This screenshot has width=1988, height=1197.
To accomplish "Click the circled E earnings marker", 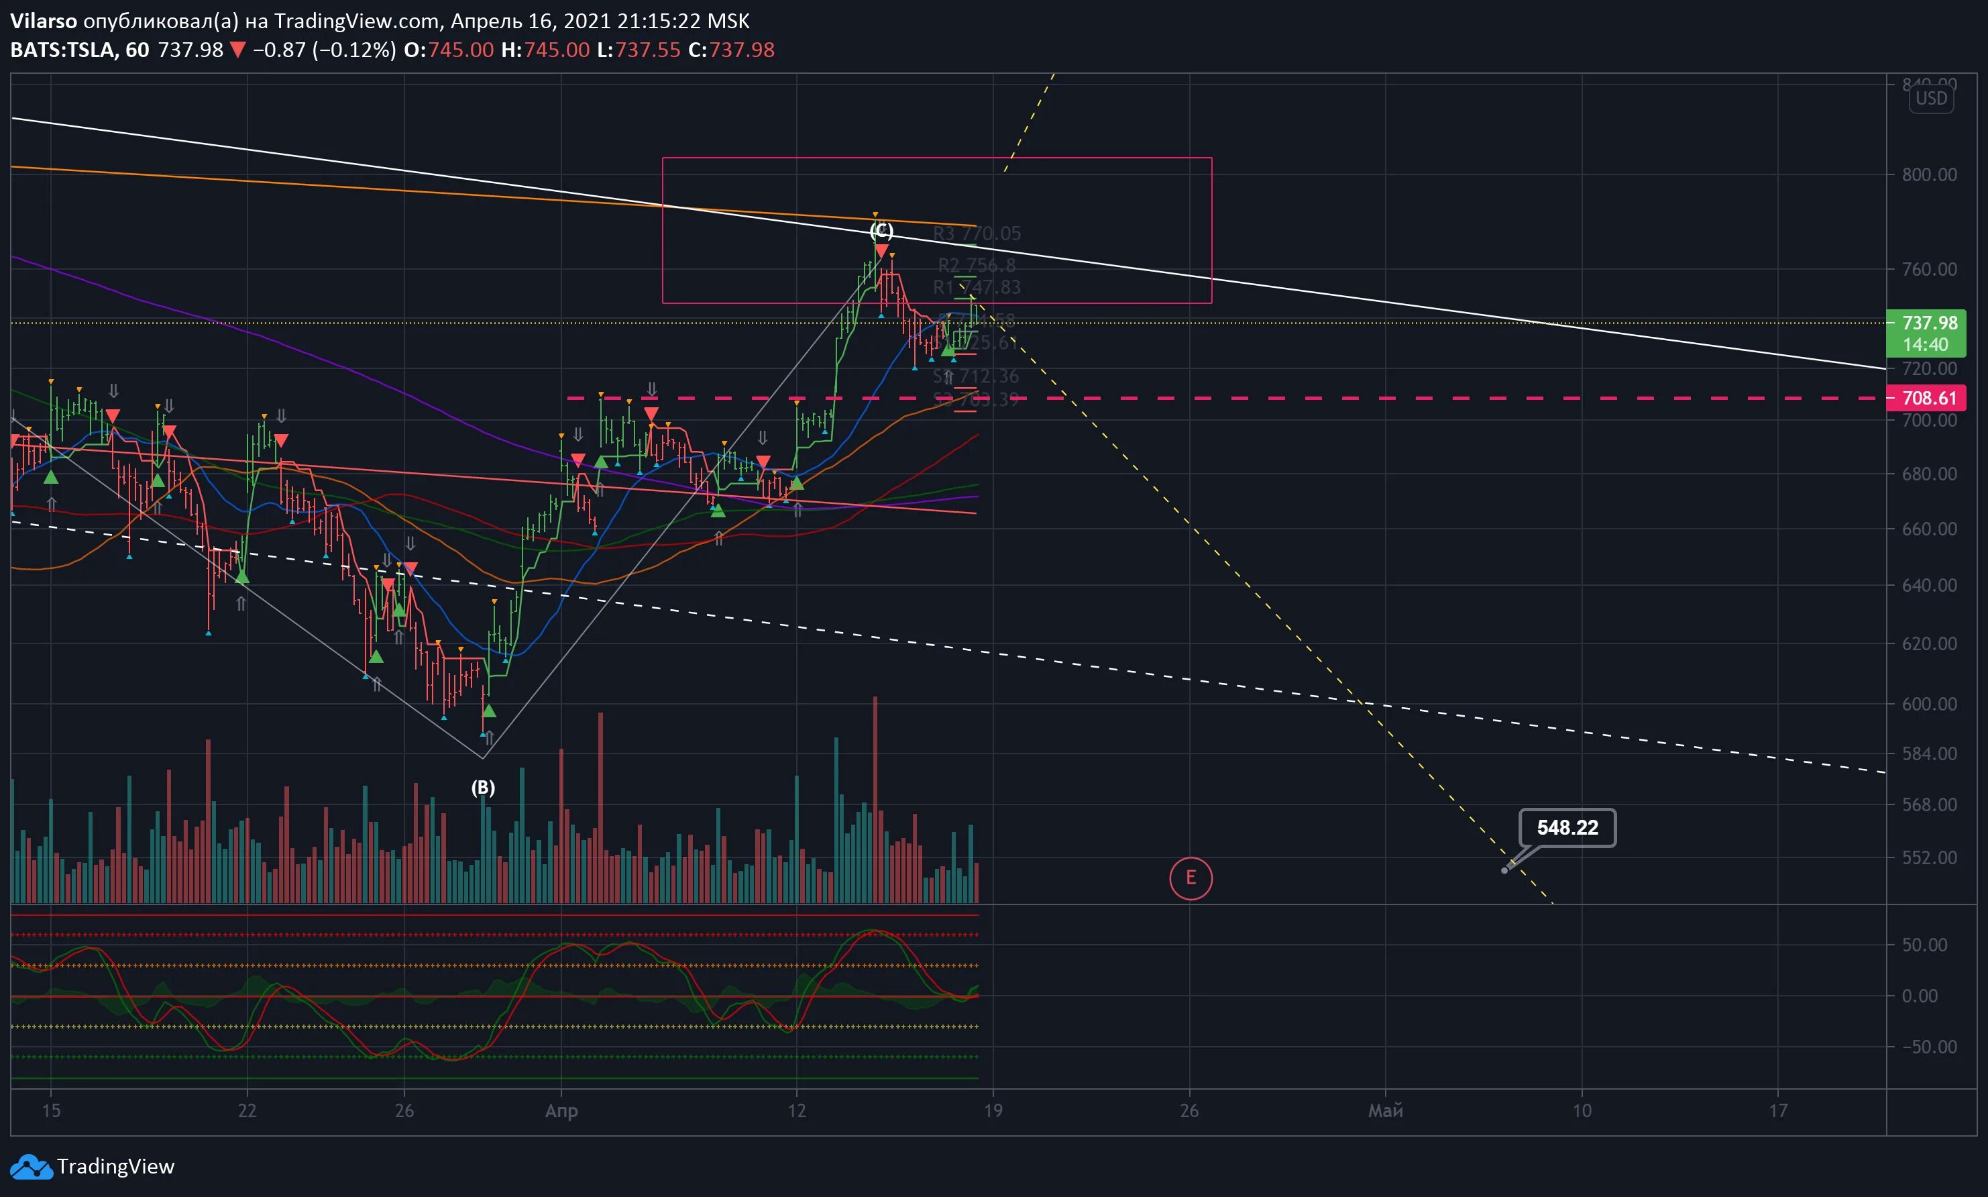I will pyautogui.click(x=1190, y=878).
